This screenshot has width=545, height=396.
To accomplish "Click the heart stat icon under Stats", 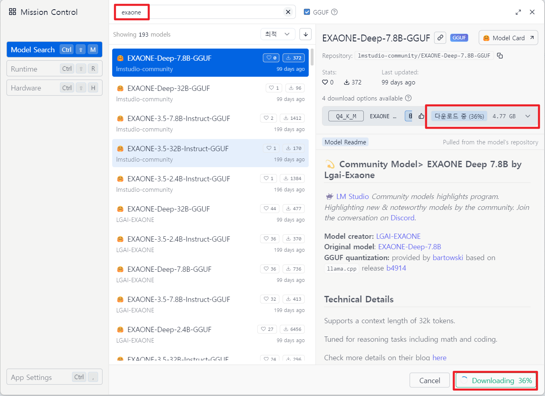I will click(x=325, y=82).
